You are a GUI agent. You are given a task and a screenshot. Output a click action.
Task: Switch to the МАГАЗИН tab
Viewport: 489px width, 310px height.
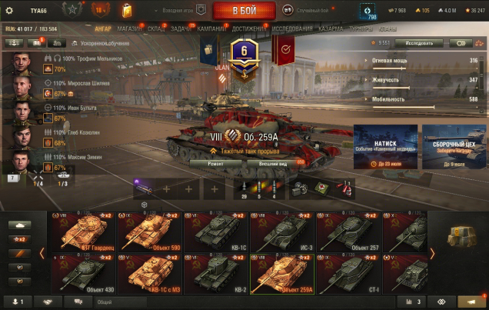point(129,29)
